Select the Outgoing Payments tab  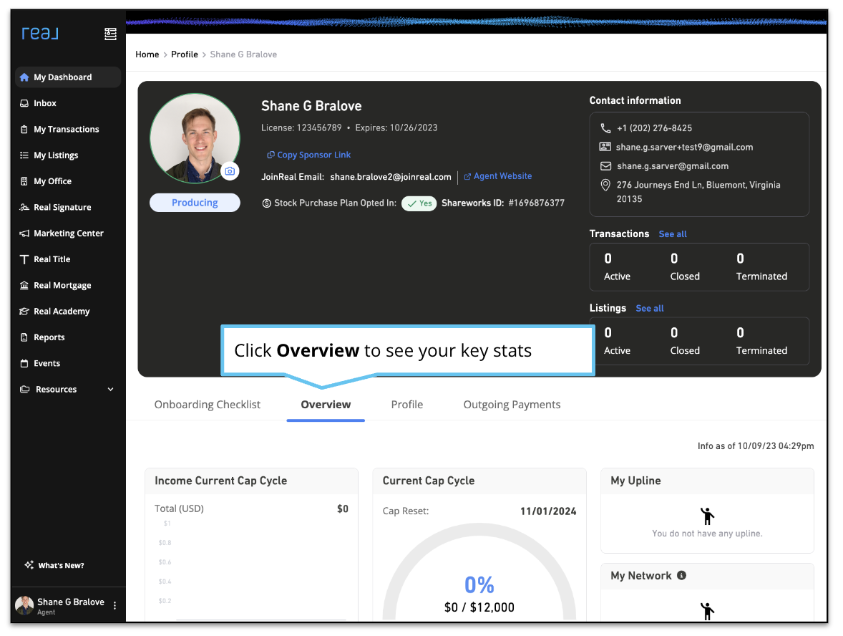pos(512,405)
